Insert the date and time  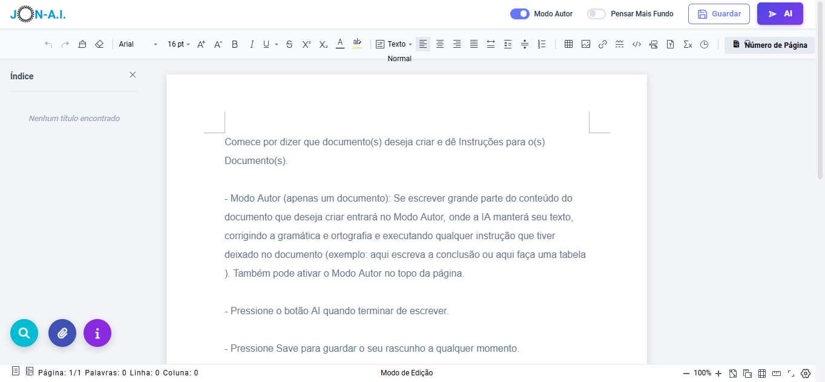coord(704,44)
